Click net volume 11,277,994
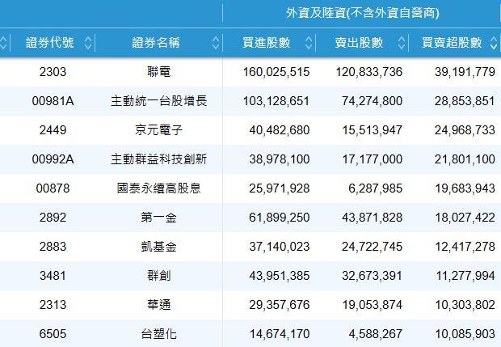 [465, 276]
